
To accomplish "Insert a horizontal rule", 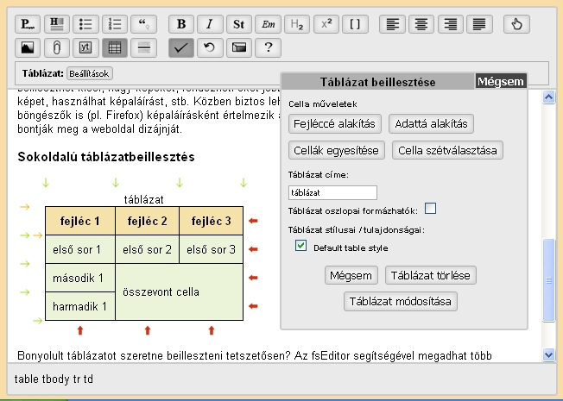I will tap(143, 47).
